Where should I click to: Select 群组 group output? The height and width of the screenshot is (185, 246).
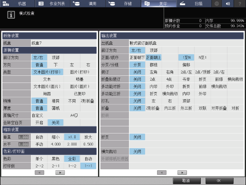point(153,65)
